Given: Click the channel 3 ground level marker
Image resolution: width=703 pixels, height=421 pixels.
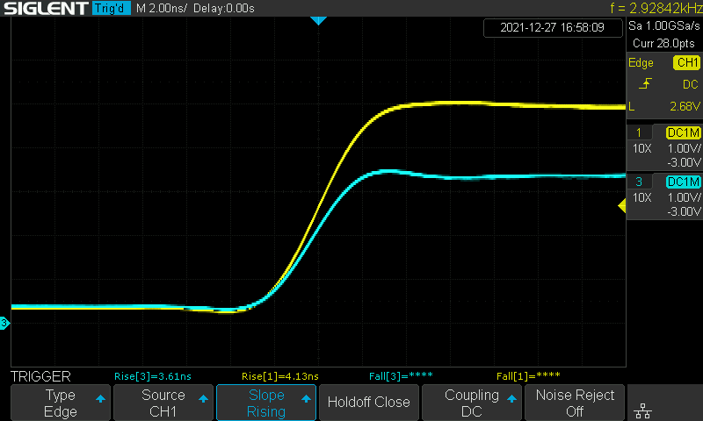Looking at the screenshot, I should coord(4,323).
